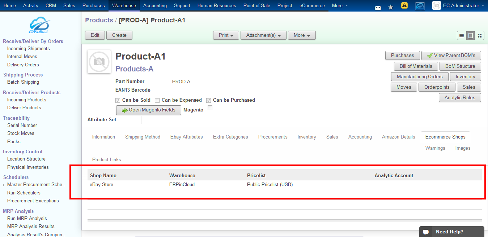The width and height of the screenshot is (488, 237).
Task: Click the EC-Administrator avatar icon
Action: click(437, 5)
